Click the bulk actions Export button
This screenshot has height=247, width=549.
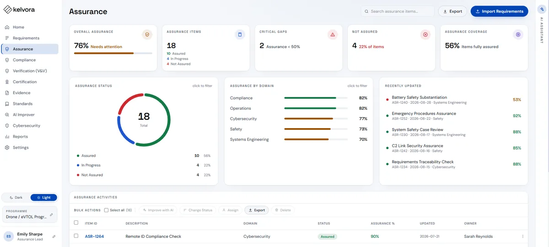click(x=257, y=210)
